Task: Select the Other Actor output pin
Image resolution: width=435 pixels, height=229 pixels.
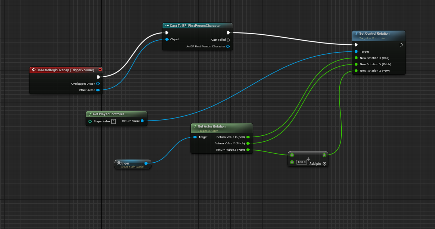Action: (x=98, y=90)
